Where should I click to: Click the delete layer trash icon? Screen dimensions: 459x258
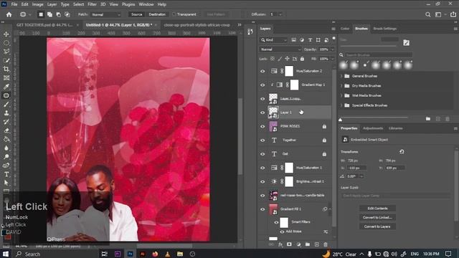326,244
